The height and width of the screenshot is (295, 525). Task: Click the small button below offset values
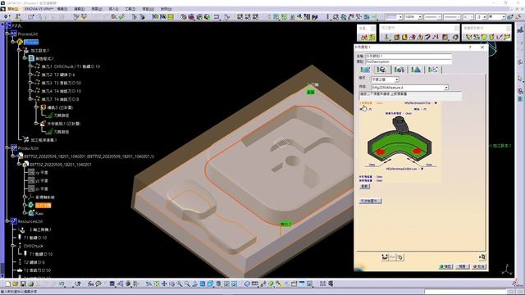pyautogui.click(x=364, y=186)
